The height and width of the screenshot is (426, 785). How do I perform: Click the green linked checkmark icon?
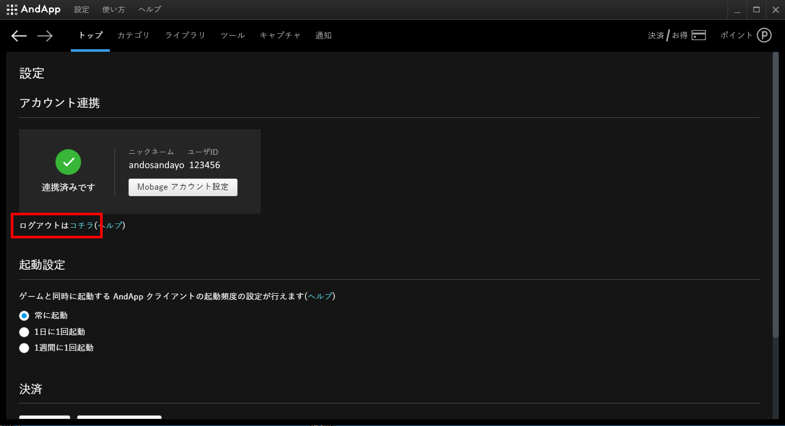(x=68, y=162)
